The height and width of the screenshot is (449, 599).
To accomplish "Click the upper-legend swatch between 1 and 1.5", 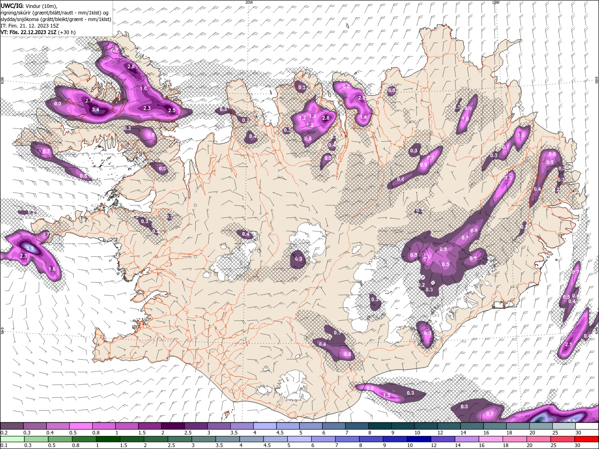I will tap(127, 426).
